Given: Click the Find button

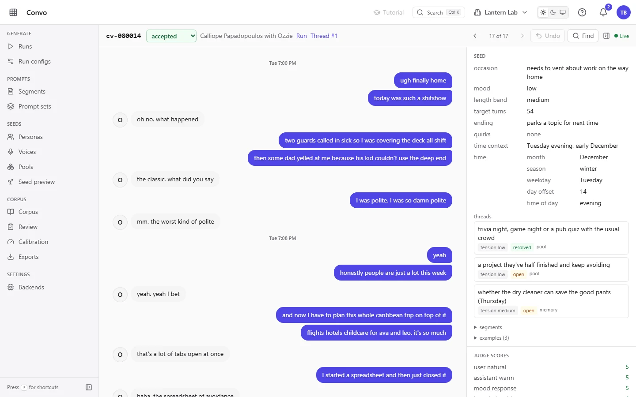Looking at the screenshot, I should pyautogui.click(x=583, y=36).
